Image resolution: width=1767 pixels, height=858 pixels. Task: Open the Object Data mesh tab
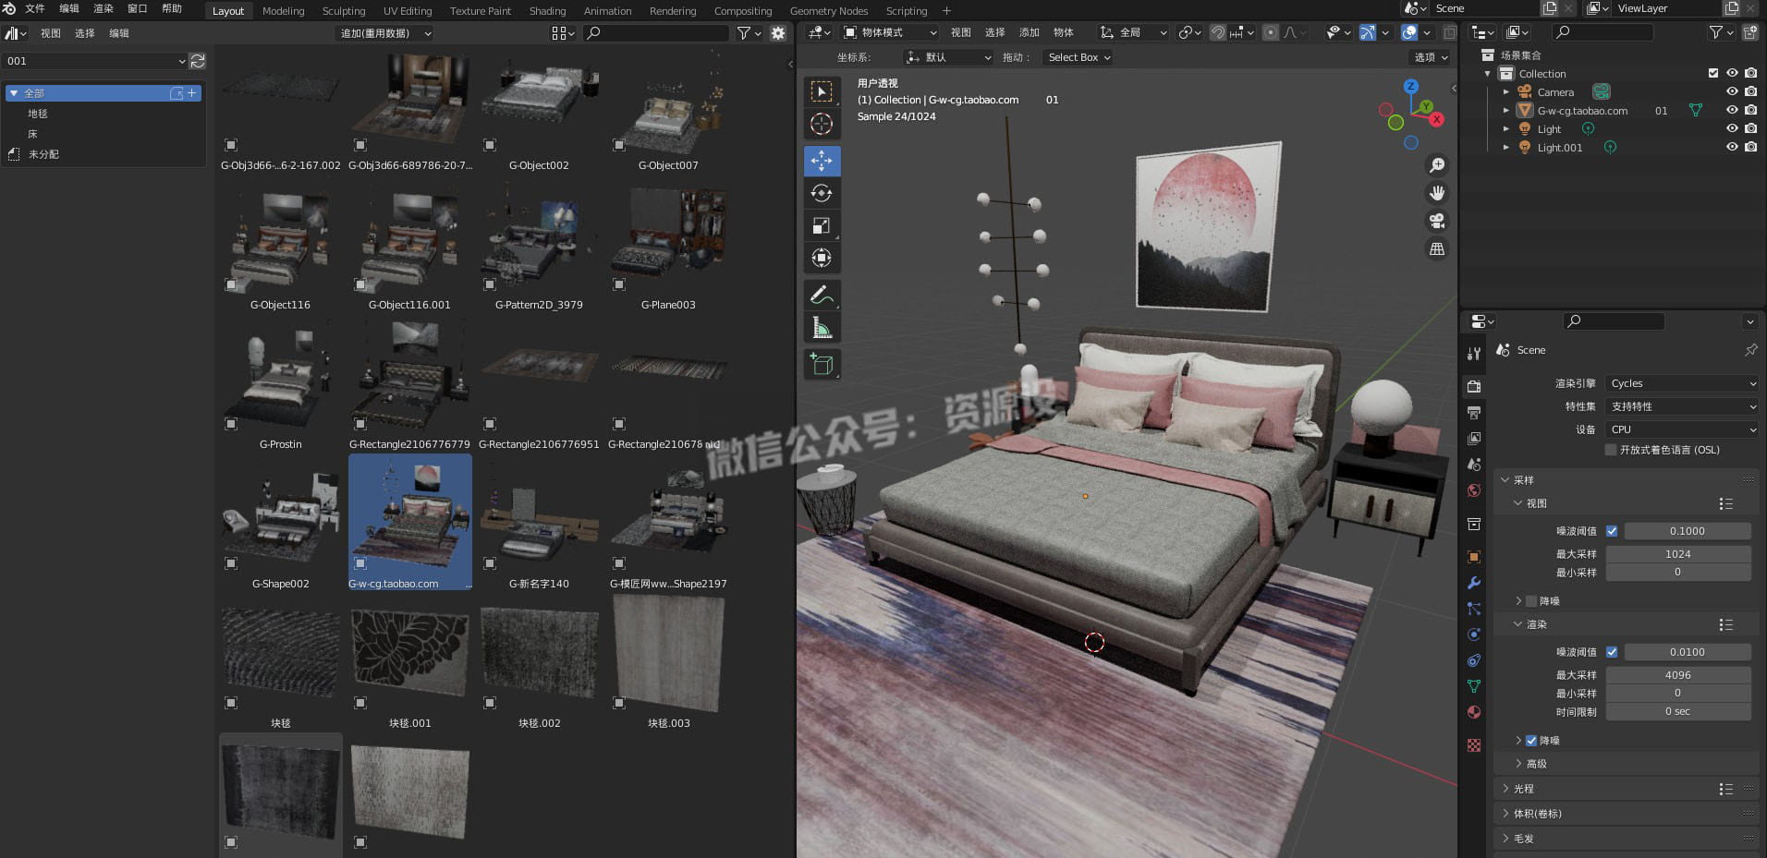click(x=1474, y=686)
